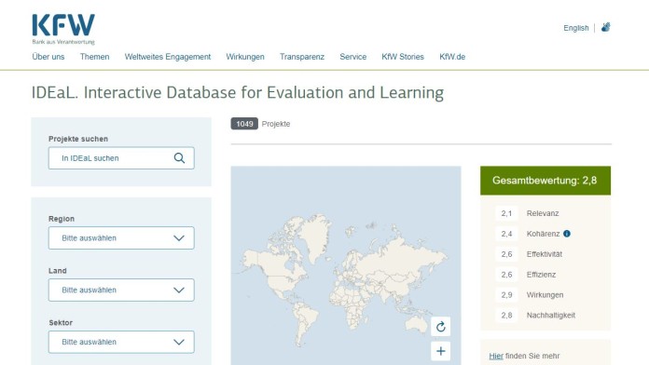Go to KfW.de link

(x=452, y=57)
